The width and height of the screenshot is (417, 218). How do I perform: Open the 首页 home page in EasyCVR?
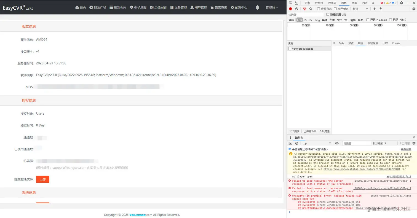point(81,7)
